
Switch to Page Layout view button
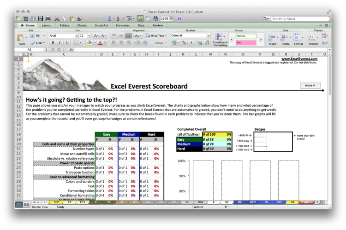[26, 205]
